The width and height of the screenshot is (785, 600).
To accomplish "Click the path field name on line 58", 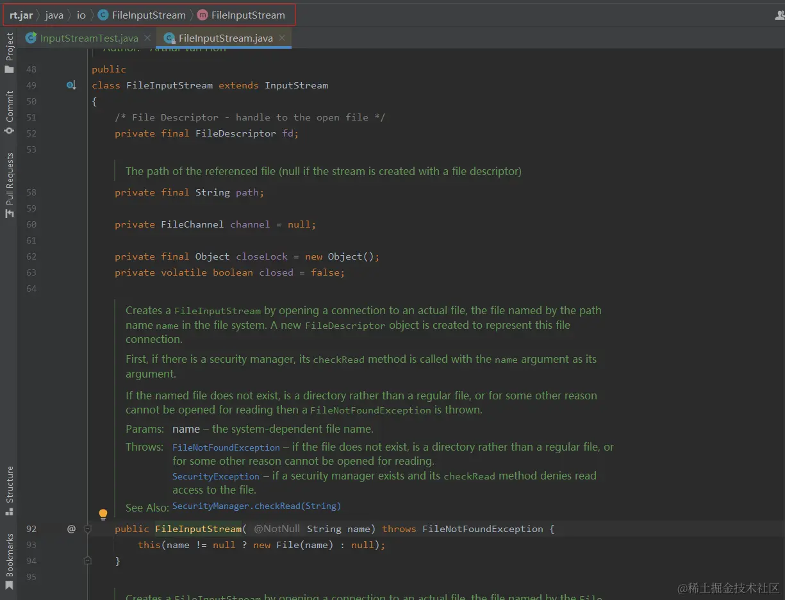I will click(247, 192).
